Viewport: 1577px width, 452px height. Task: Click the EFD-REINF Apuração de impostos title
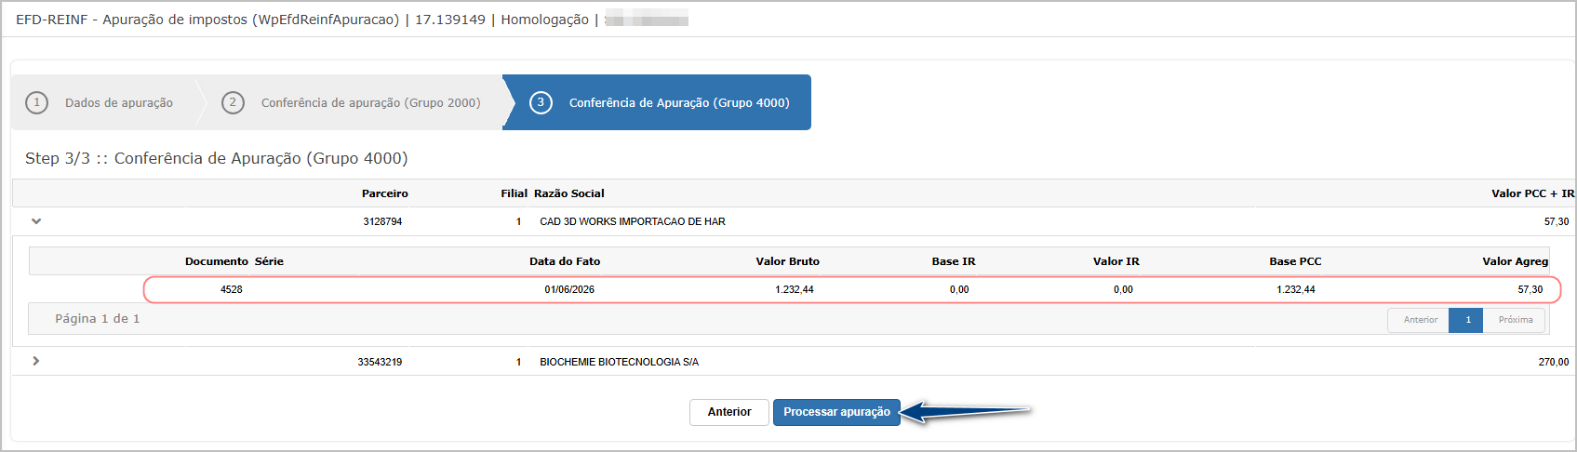[x=207, y=20]
